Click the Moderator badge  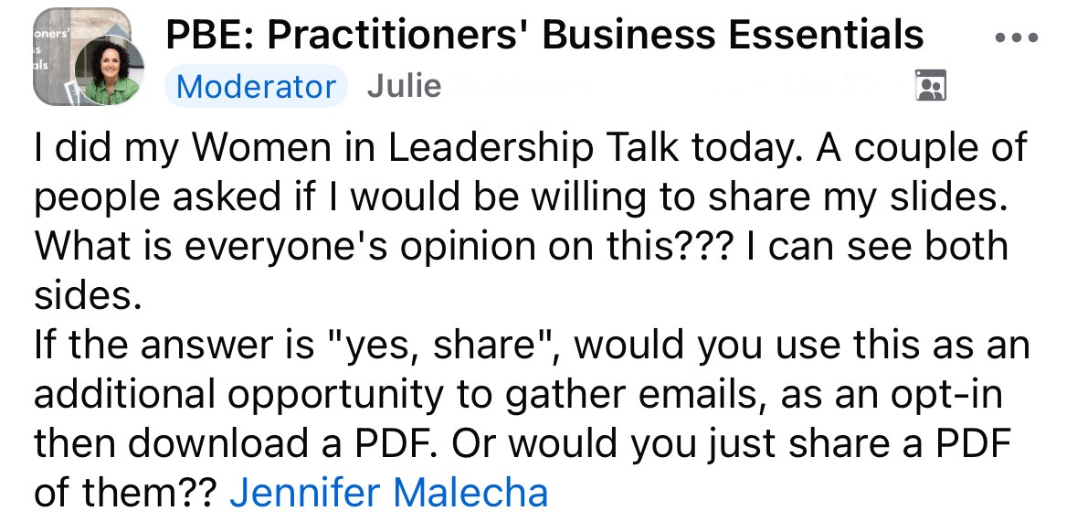point(256,87)
